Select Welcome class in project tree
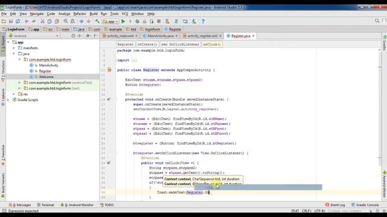The image size is (387, 217). coord(46,77)
